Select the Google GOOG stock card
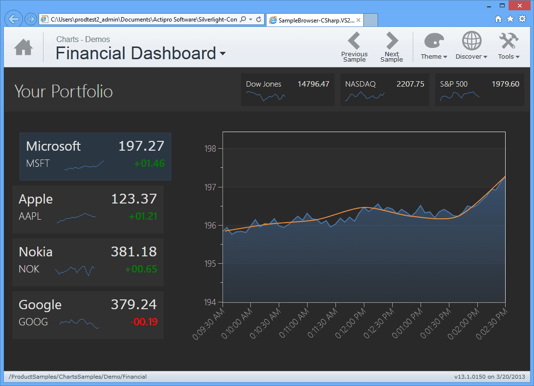 (x=88, y=315)
